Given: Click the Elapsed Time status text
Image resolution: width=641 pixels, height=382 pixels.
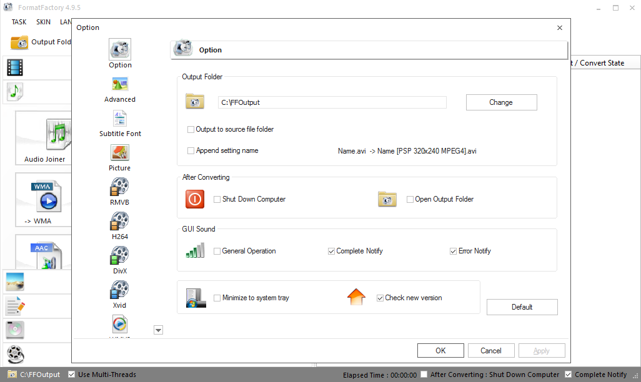Looking at the screenshot, I should point(380,375).
